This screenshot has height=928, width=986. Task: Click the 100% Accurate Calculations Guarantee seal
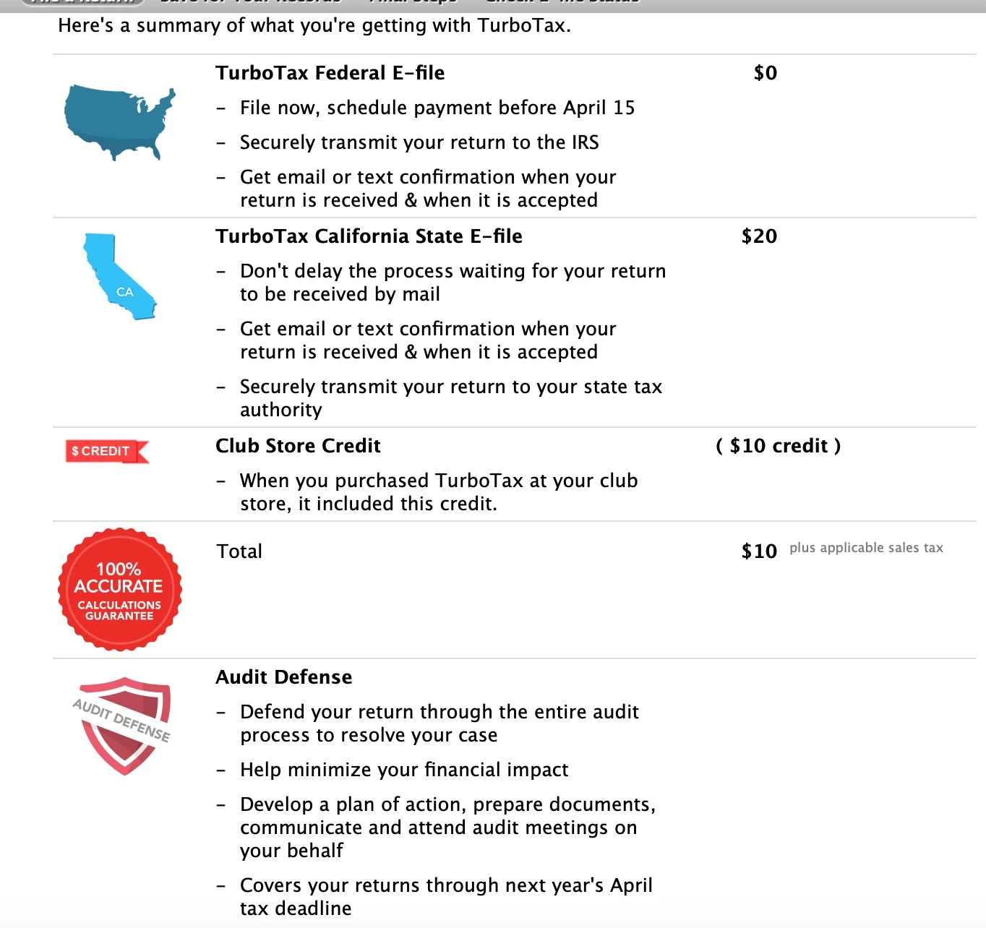[120, 590]
